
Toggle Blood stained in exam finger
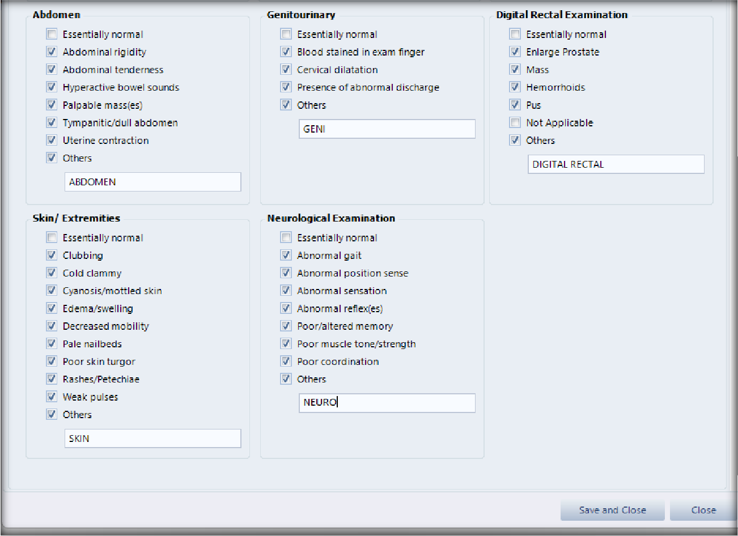(286, 52)
